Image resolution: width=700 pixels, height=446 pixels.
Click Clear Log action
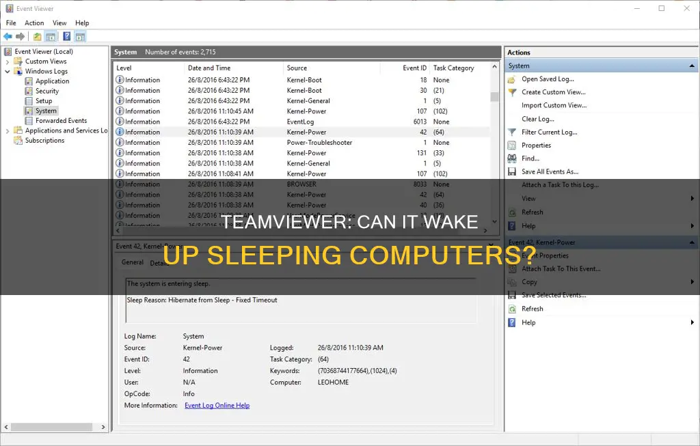[x=538, y=119]
